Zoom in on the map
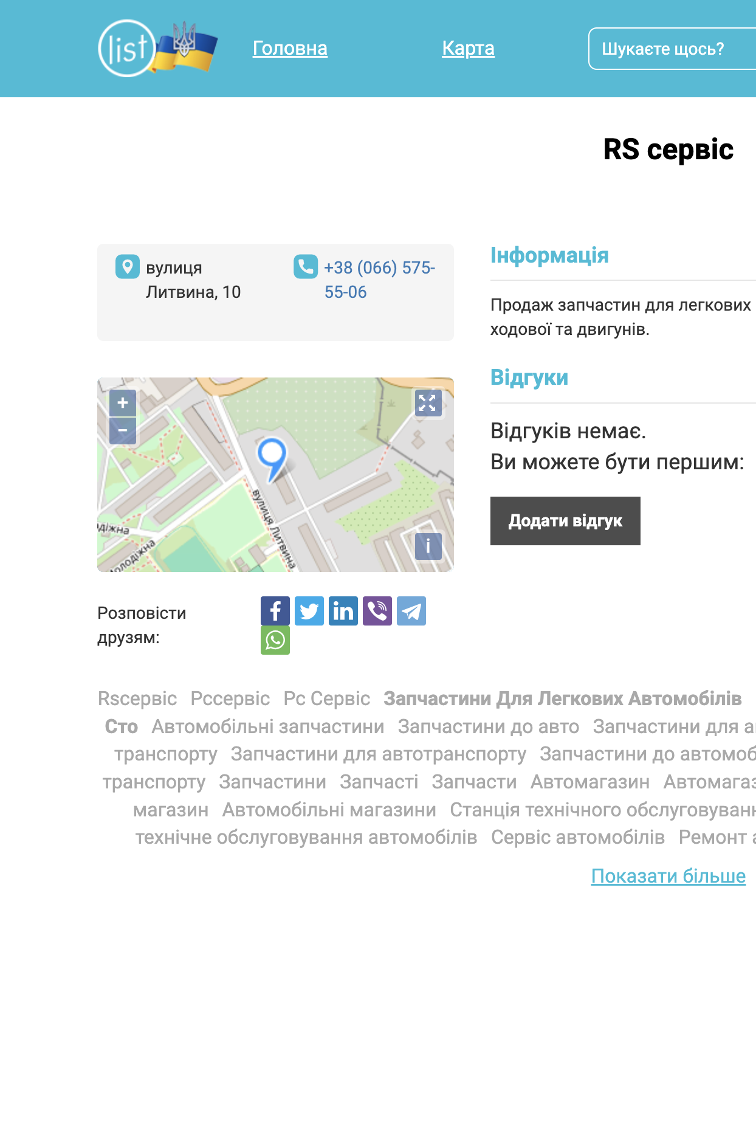The width and height of the screenshot is (756, 1141). point(123,403)
